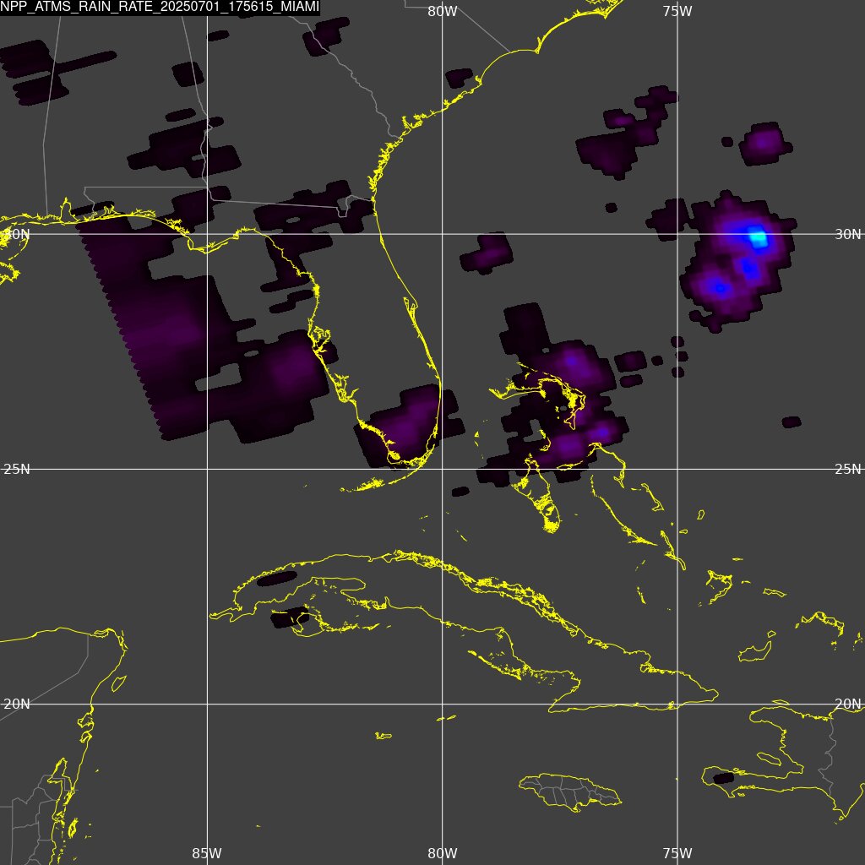Click the 20N latitude label on the left edge

pyautogui.click(x=17, y=704)
